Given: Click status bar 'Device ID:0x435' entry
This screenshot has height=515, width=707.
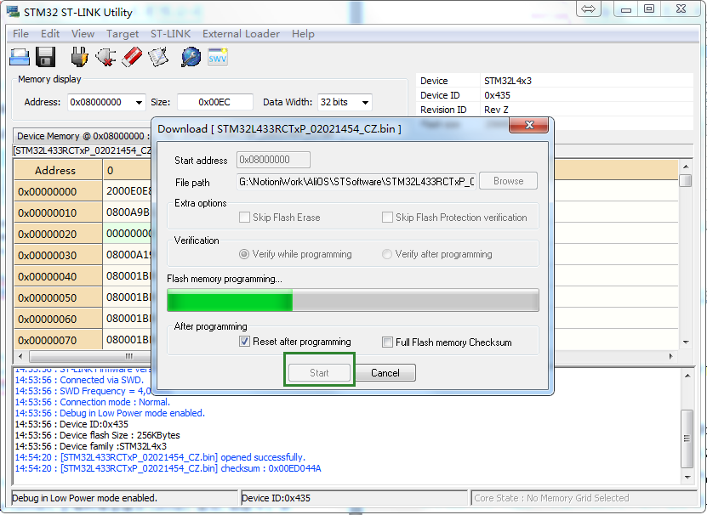Looking at the screenshot, I should click(x=354, y=498).
